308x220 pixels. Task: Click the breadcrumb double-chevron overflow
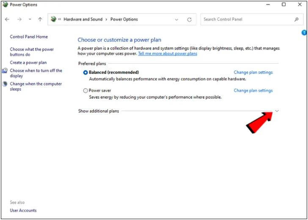60,19
